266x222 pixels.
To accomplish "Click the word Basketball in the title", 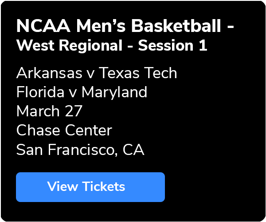I will click(176, 26).
